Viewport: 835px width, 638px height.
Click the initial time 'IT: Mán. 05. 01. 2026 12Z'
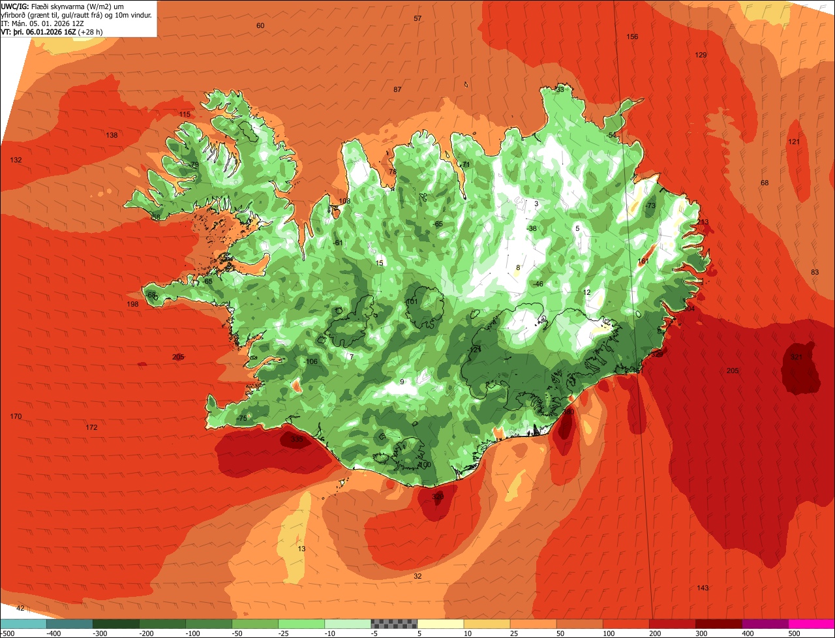tap(43, 23)
